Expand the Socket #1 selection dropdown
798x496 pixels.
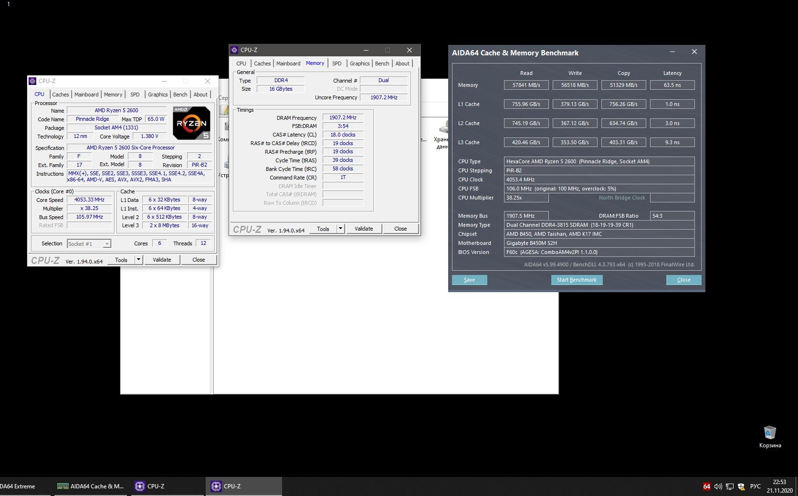pyautogui.click(x=107, y=244)
